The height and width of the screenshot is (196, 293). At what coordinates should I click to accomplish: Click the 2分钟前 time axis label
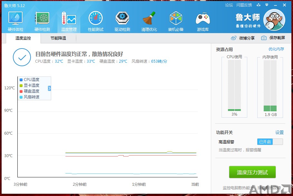click(80, 184)
